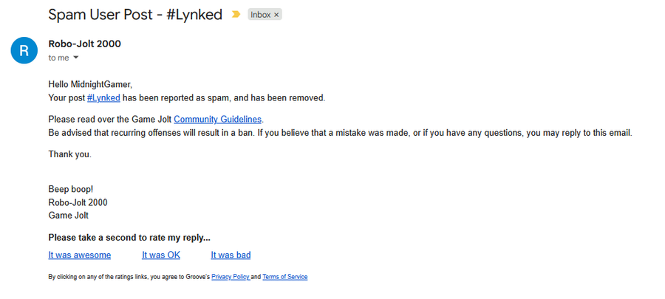Image resolution: width=665 pixels, height=299 pixels.
Task: Open the Terms of Service link
Action: [284, 277]
